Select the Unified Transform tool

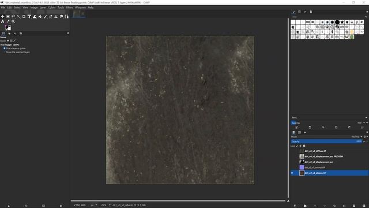point(29,17)
